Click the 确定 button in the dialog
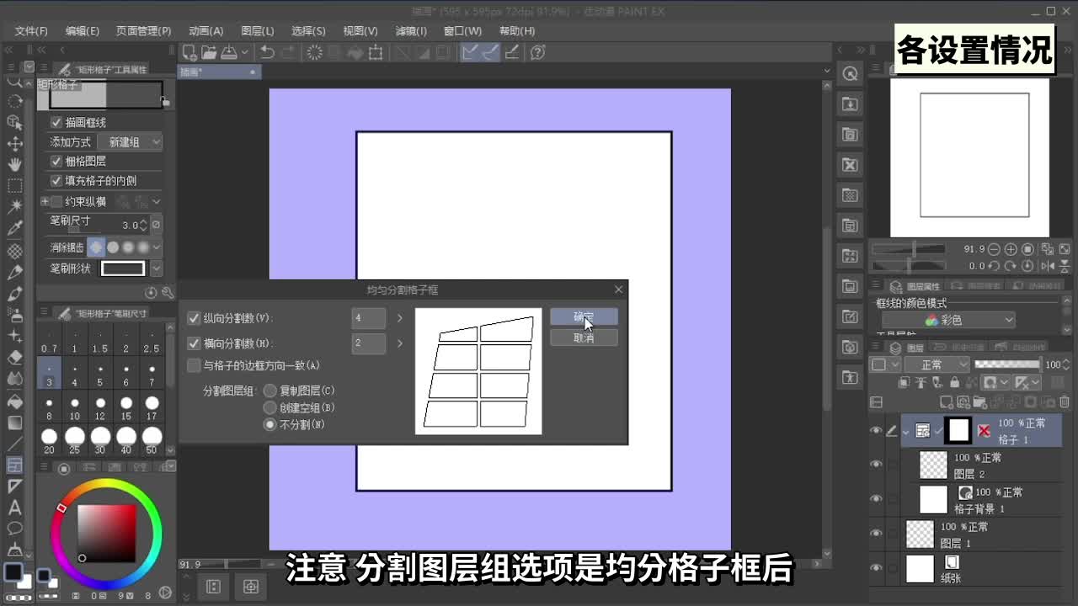 click(584, 316)
